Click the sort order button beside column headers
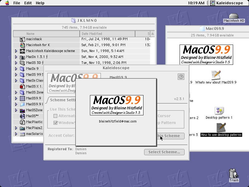This screenshot has width=249, height=187. 153,34
